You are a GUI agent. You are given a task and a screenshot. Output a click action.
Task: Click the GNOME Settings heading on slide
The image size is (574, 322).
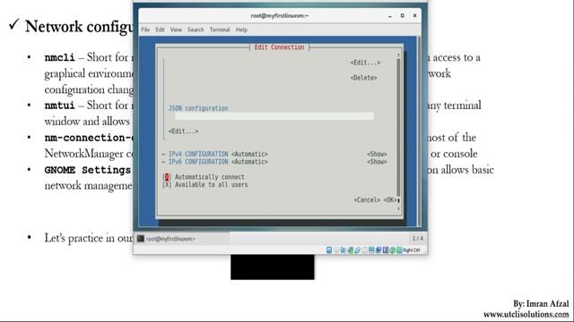click(x=88, y=170)
